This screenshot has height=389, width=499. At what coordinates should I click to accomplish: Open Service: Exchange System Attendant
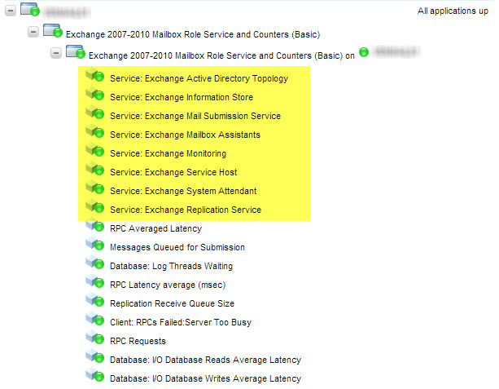click(183, 191)
